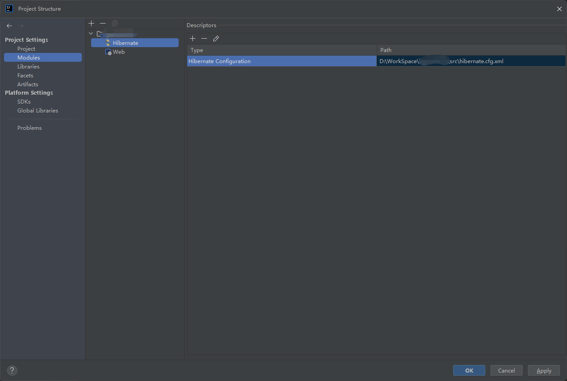Screen dimensions: 567x381
Task: Select the Hibernate facet in the tree
Action: coord(135,43)
